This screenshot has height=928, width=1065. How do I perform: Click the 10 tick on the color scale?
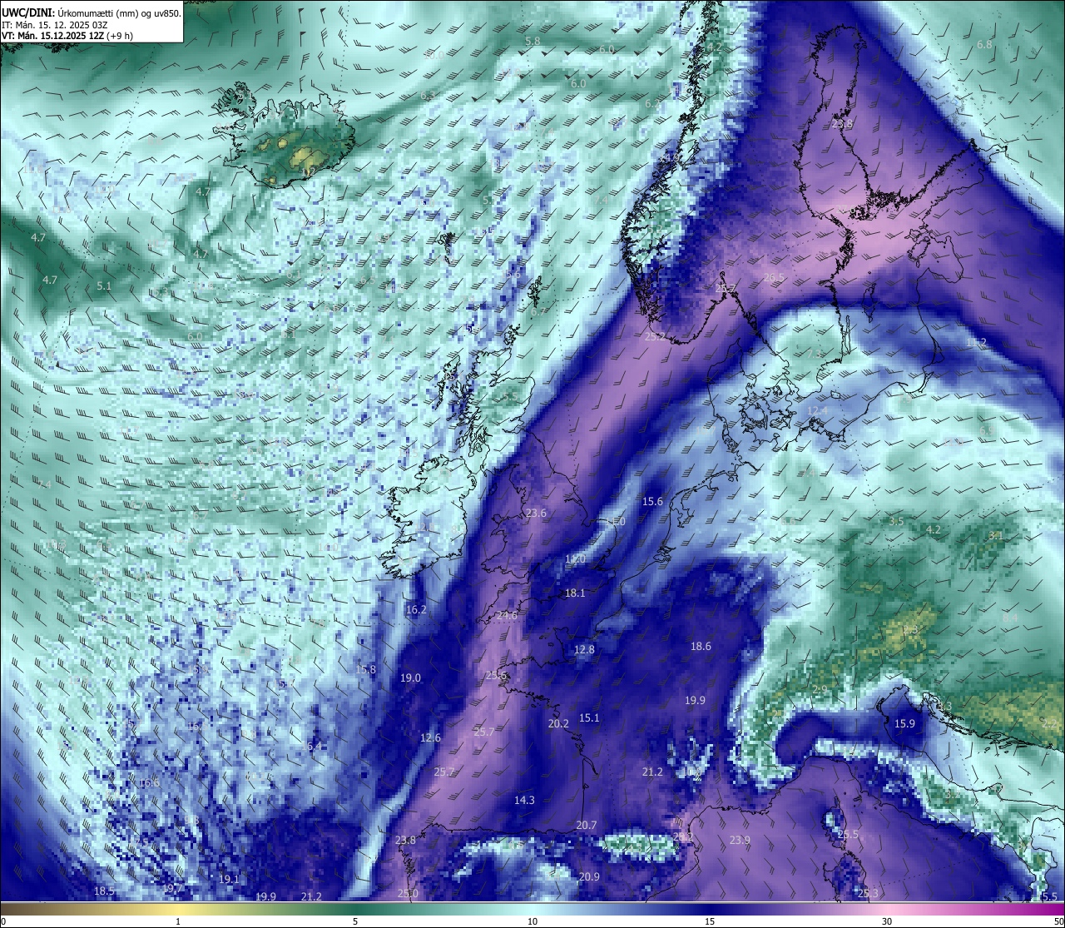pyautogui.click(x=532, y=921)
